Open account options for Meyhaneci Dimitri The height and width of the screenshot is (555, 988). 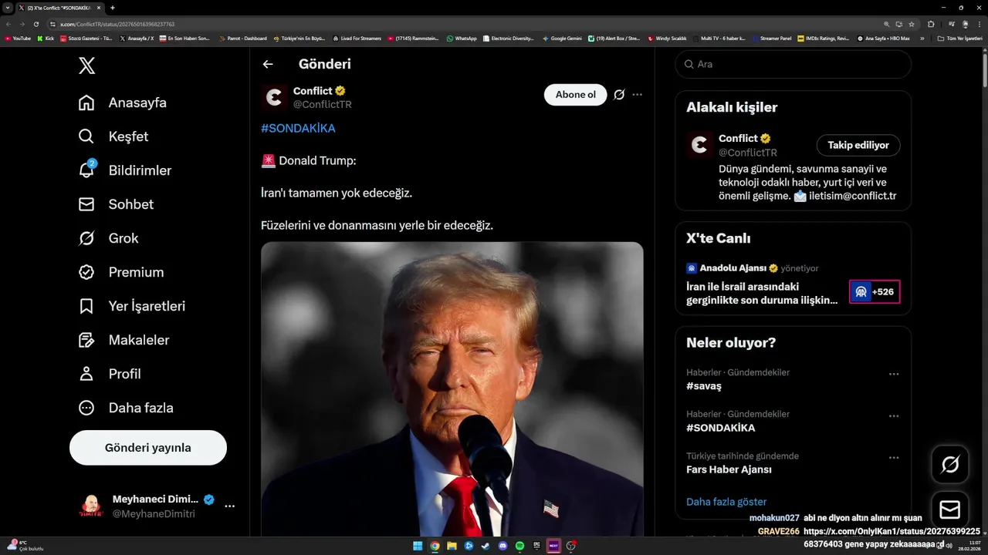229,506
